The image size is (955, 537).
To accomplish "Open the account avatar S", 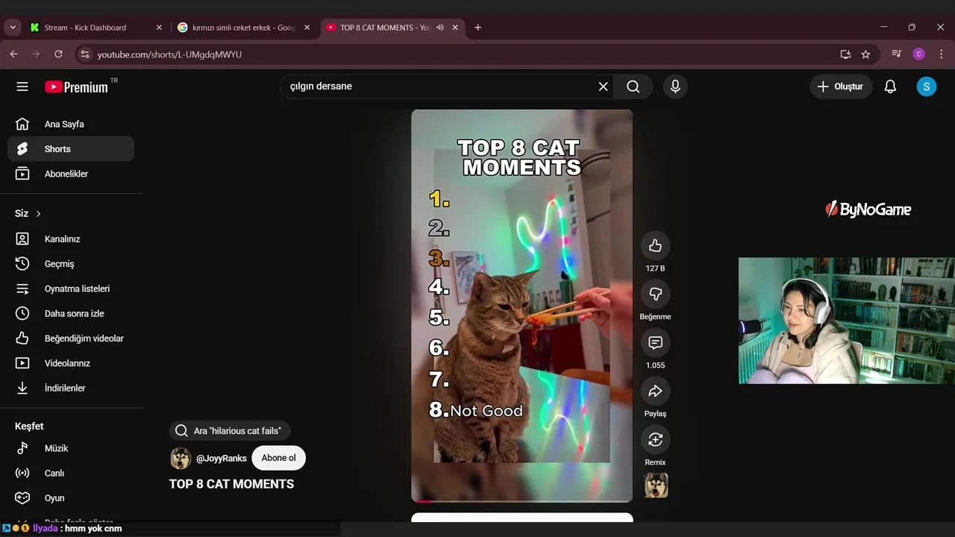I will coord(926,87).
